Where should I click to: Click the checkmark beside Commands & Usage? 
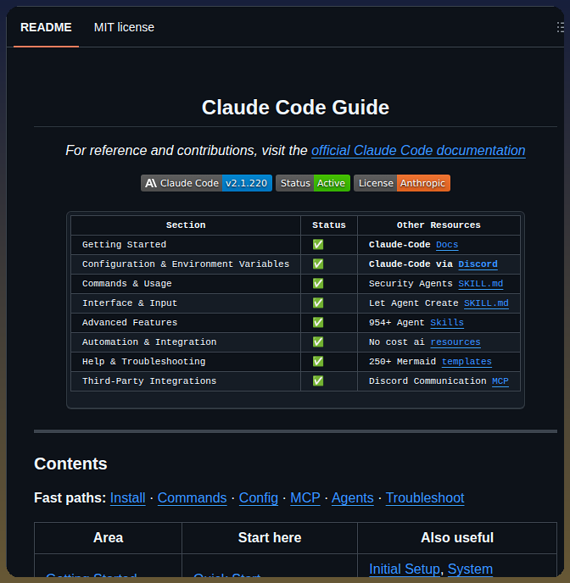(318, 283)
